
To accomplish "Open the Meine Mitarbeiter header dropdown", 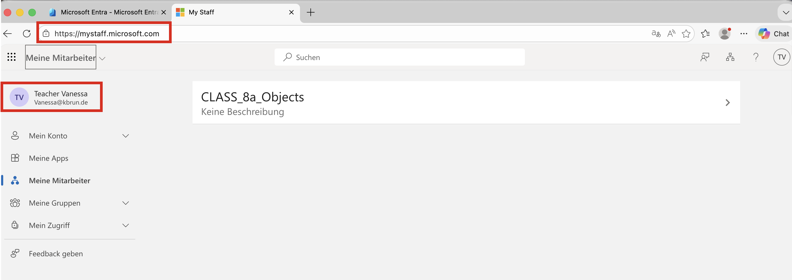I will point(102,58).
